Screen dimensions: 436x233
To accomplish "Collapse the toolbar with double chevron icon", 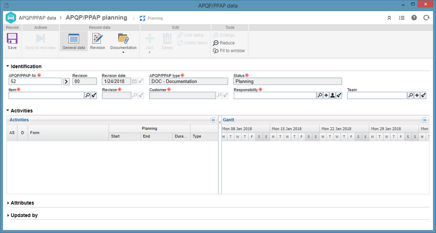I will (389, 18).
